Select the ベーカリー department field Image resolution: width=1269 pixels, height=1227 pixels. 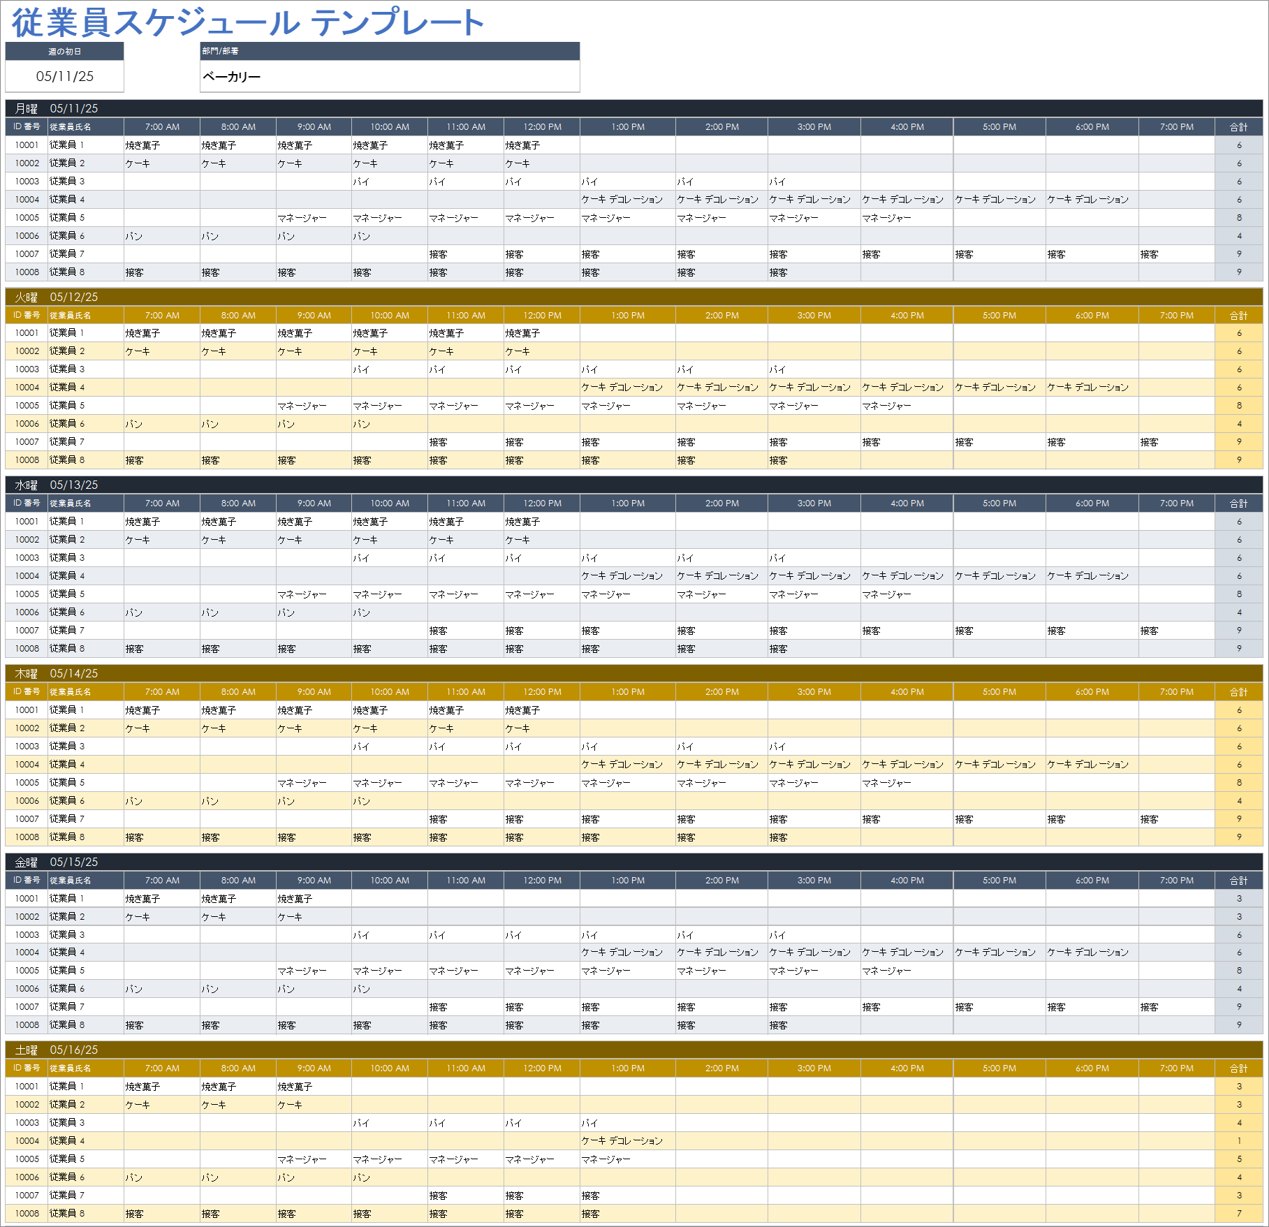389,76
